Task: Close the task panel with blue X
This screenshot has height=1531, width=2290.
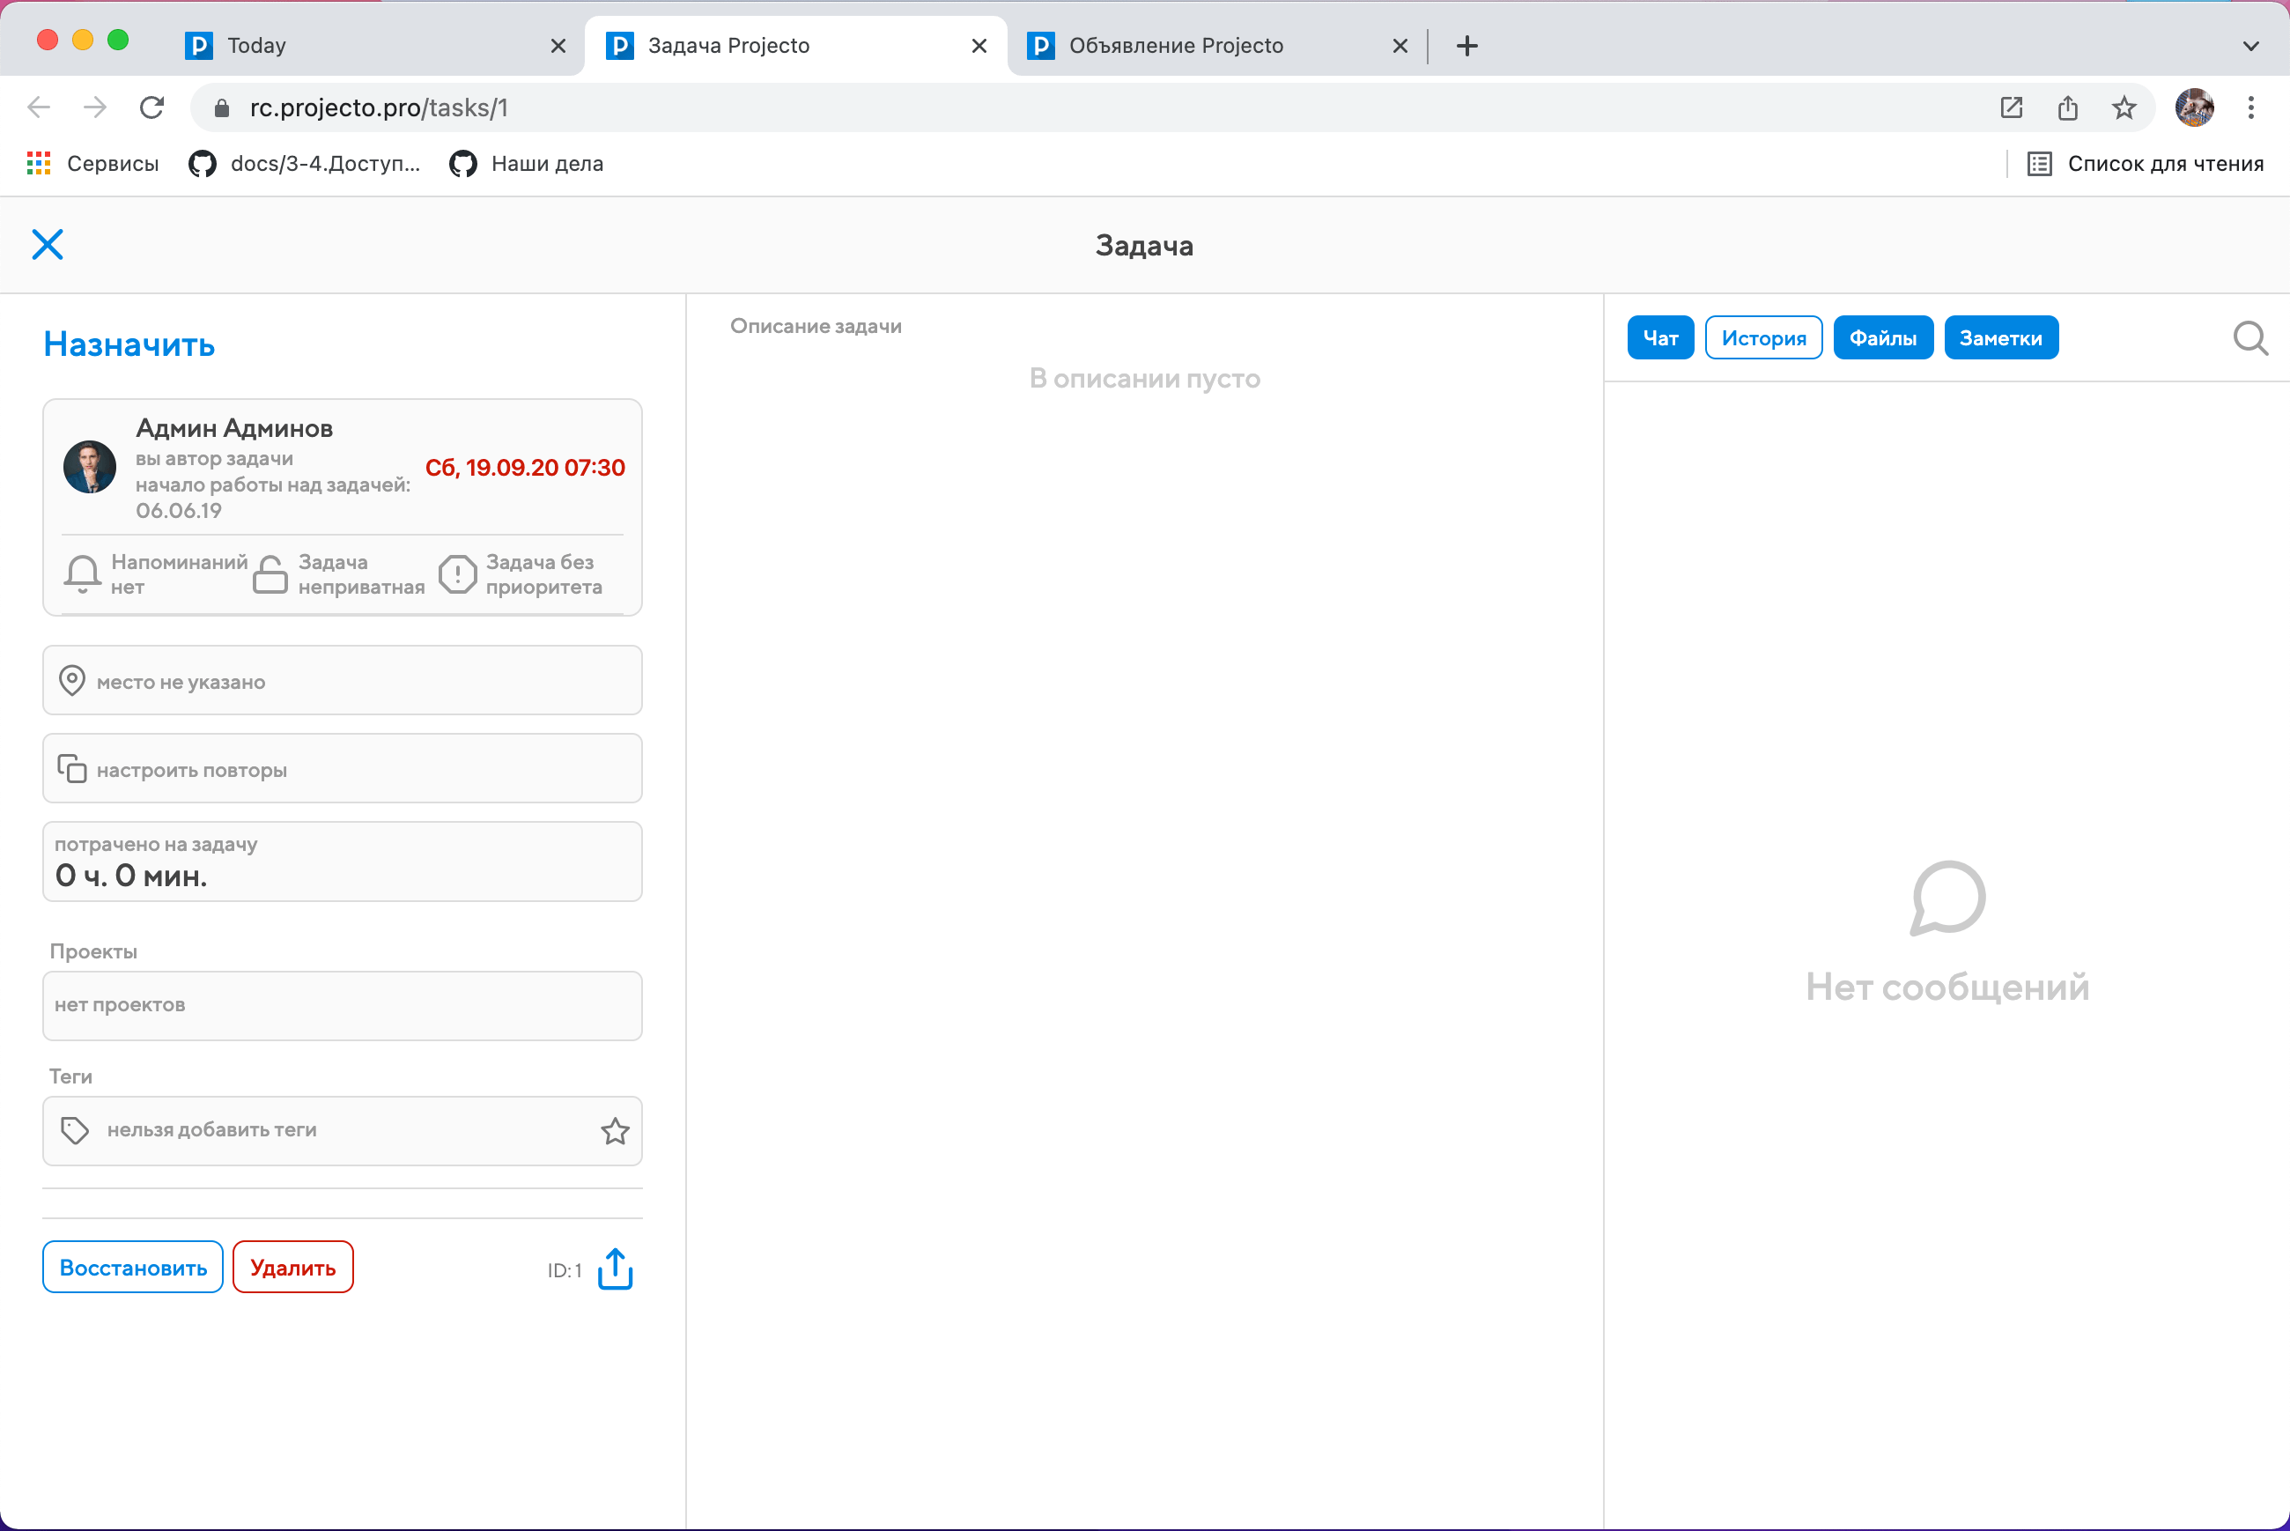Action: 47,244
